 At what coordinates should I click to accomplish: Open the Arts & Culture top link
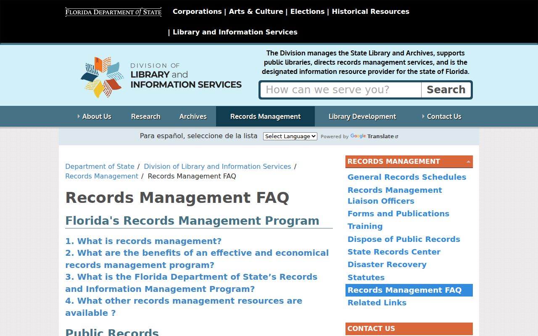tap(256, 11)
